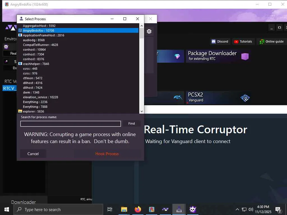Click the taskbar search box
The height and width of the screenshot is (215, 287).
(58, 209)
